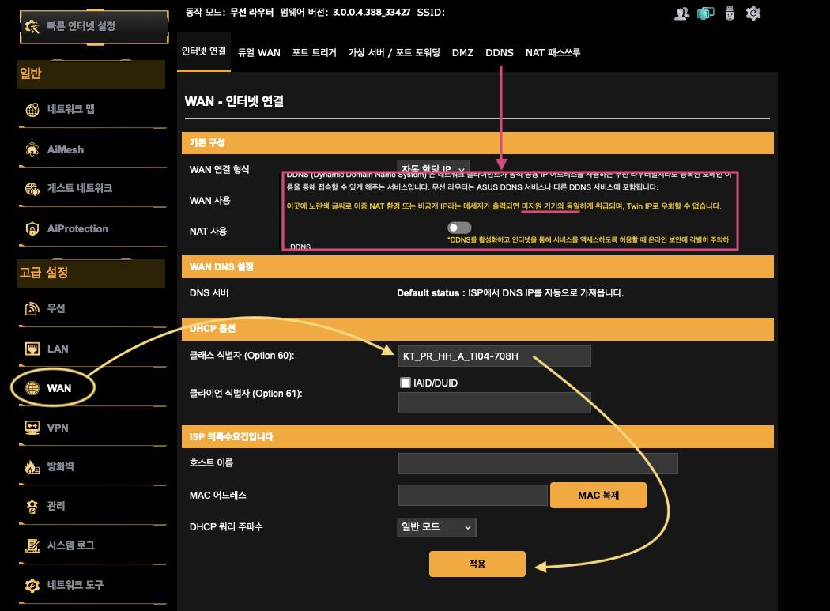
Task: Click the gear icon in top bar
Action: pyautogui.click(x=753, y=13)
